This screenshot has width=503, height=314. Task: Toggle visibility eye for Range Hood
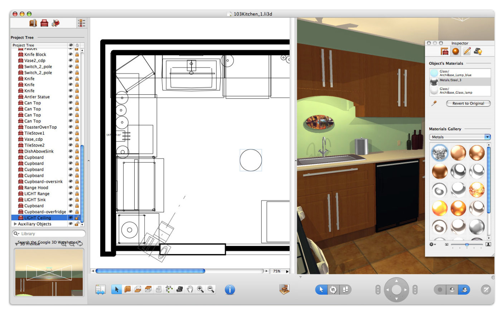[71, 188]
